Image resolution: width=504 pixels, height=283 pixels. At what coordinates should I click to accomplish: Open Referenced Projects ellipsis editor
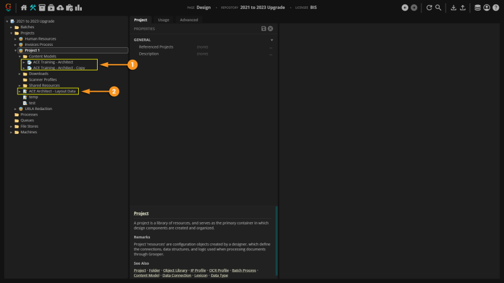point(271,47)
